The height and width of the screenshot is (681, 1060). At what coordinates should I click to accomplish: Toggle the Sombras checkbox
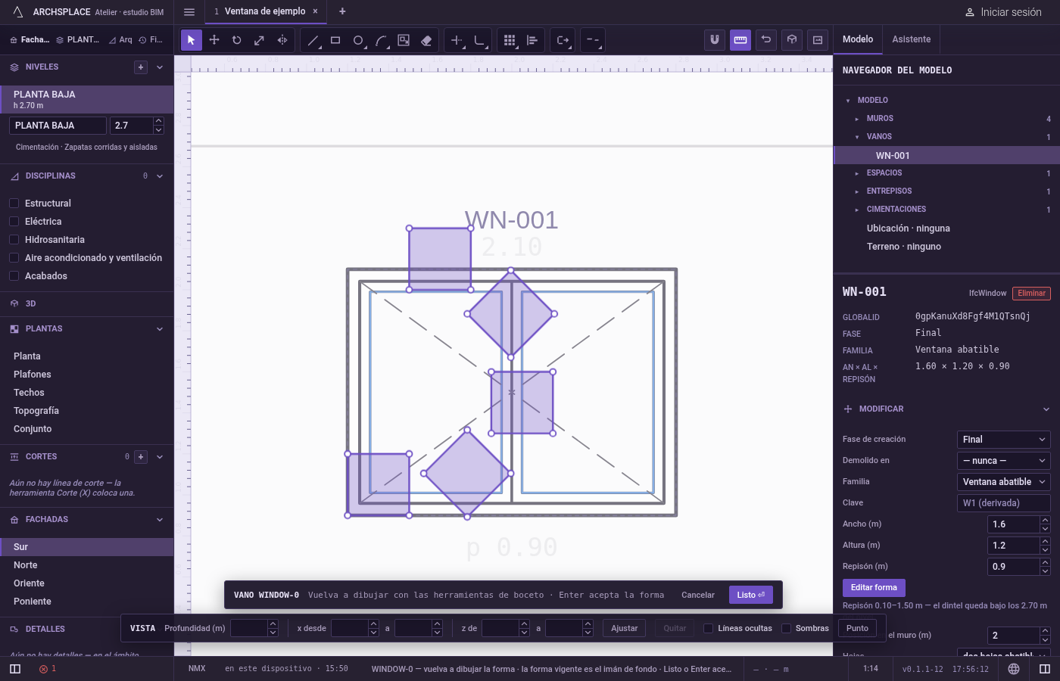pos(786,628)
